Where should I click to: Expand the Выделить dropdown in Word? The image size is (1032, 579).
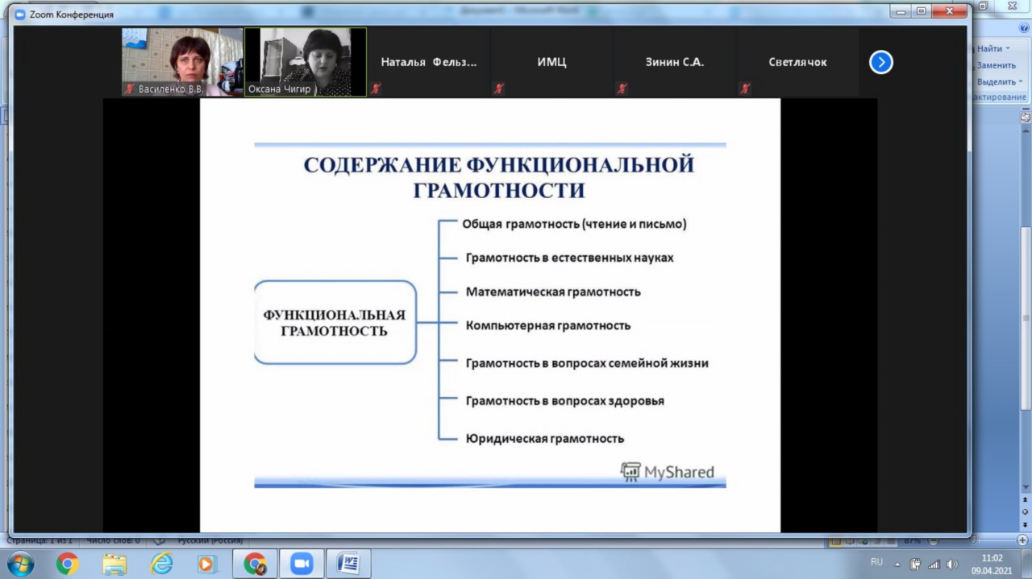tap(1020, 81)
